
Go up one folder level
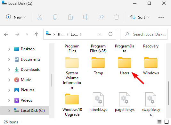click(x=36, y=34)
